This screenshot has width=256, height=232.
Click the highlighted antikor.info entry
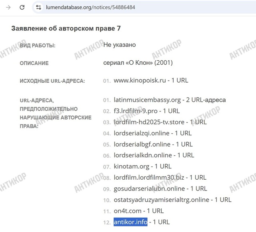tap(130, 222)
